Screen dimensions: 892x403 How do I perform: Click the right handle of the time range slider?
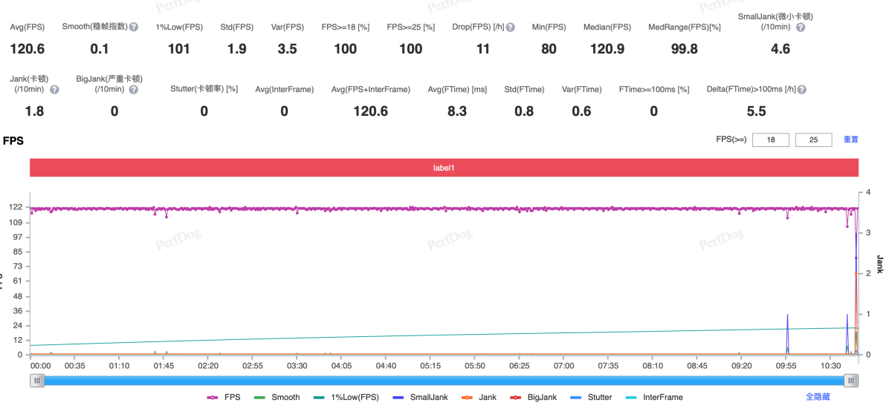[851, 381]
